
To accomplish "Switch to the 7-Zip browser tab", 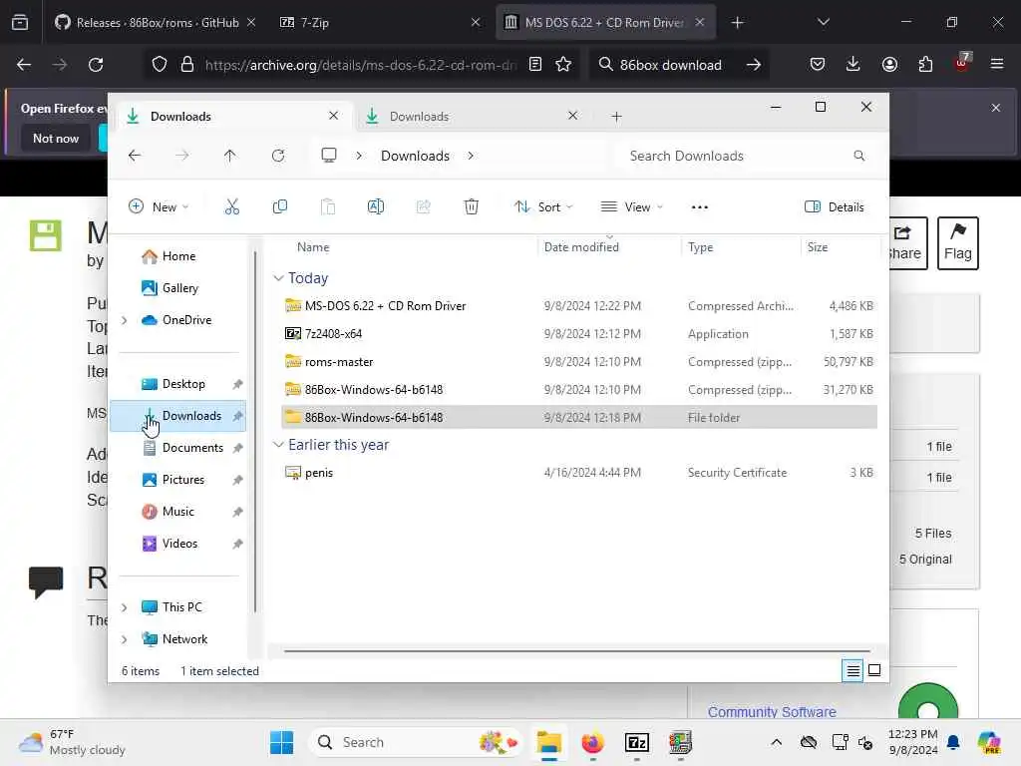I will 380,23.
